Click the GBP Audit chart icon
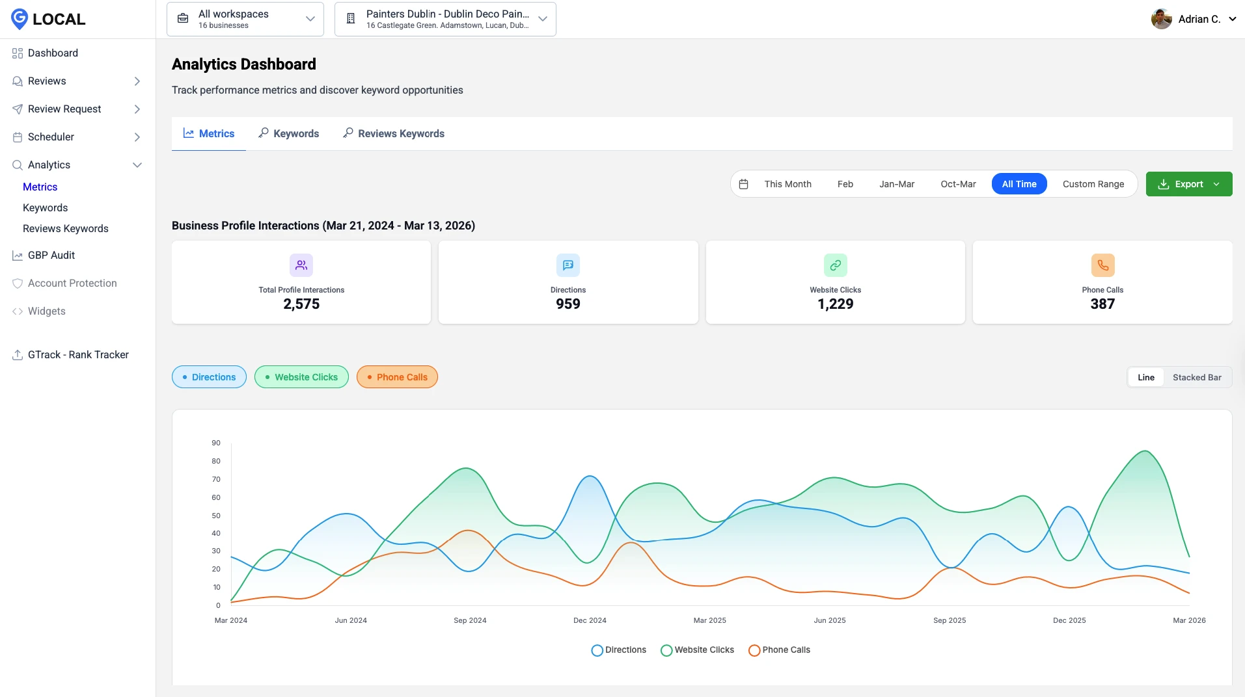The height and width of the screenshot is (697, 1245). [x=18, y=255]
